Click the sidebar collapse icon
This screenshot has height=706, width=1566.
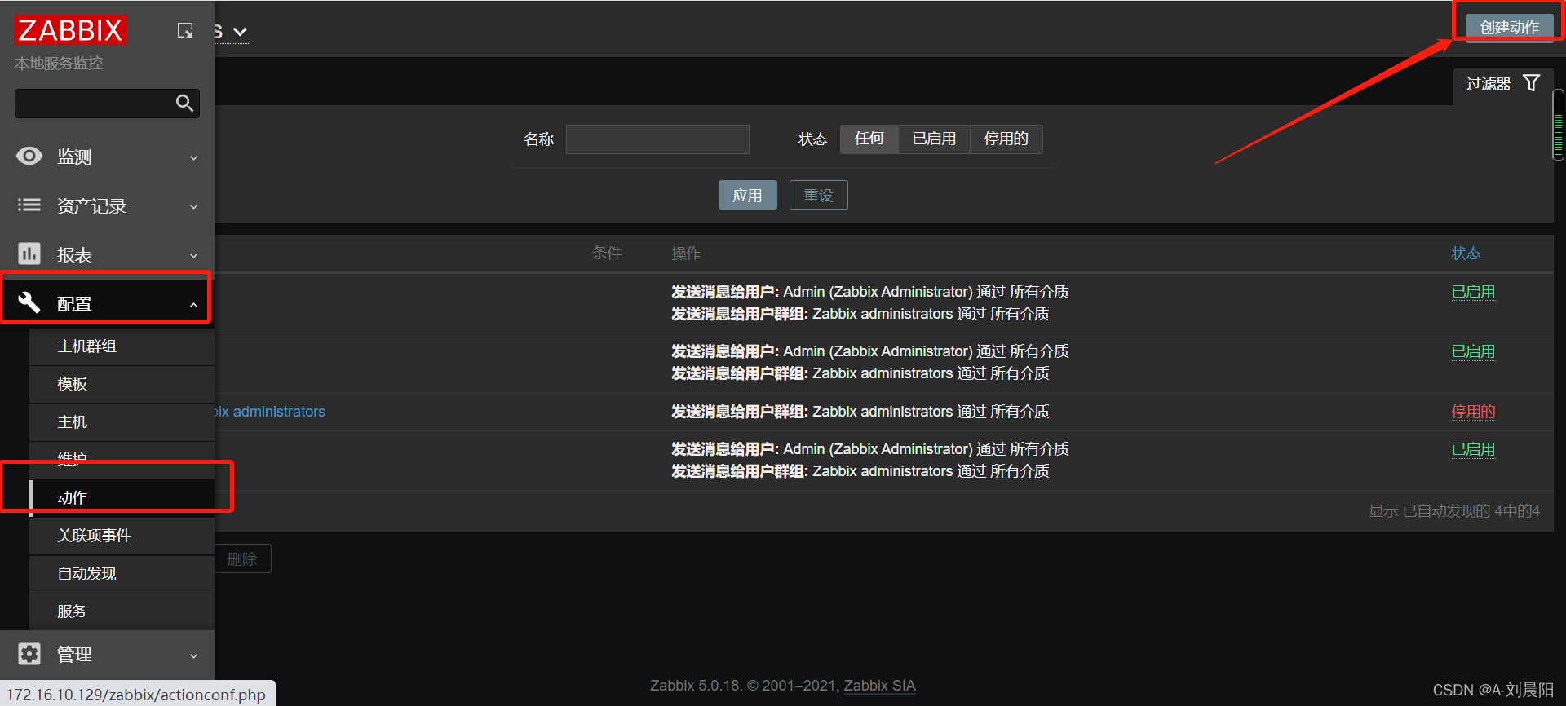185,31
